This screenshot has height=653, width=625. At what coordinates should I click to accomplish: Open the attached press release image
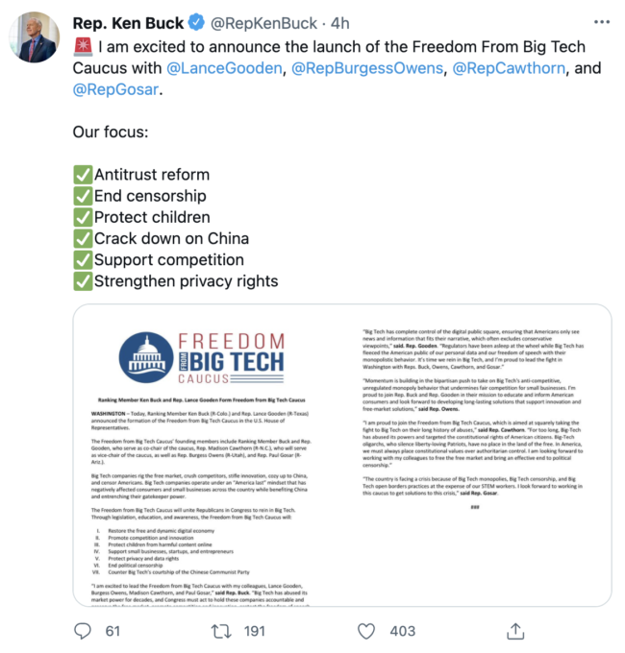coord(341,455)
